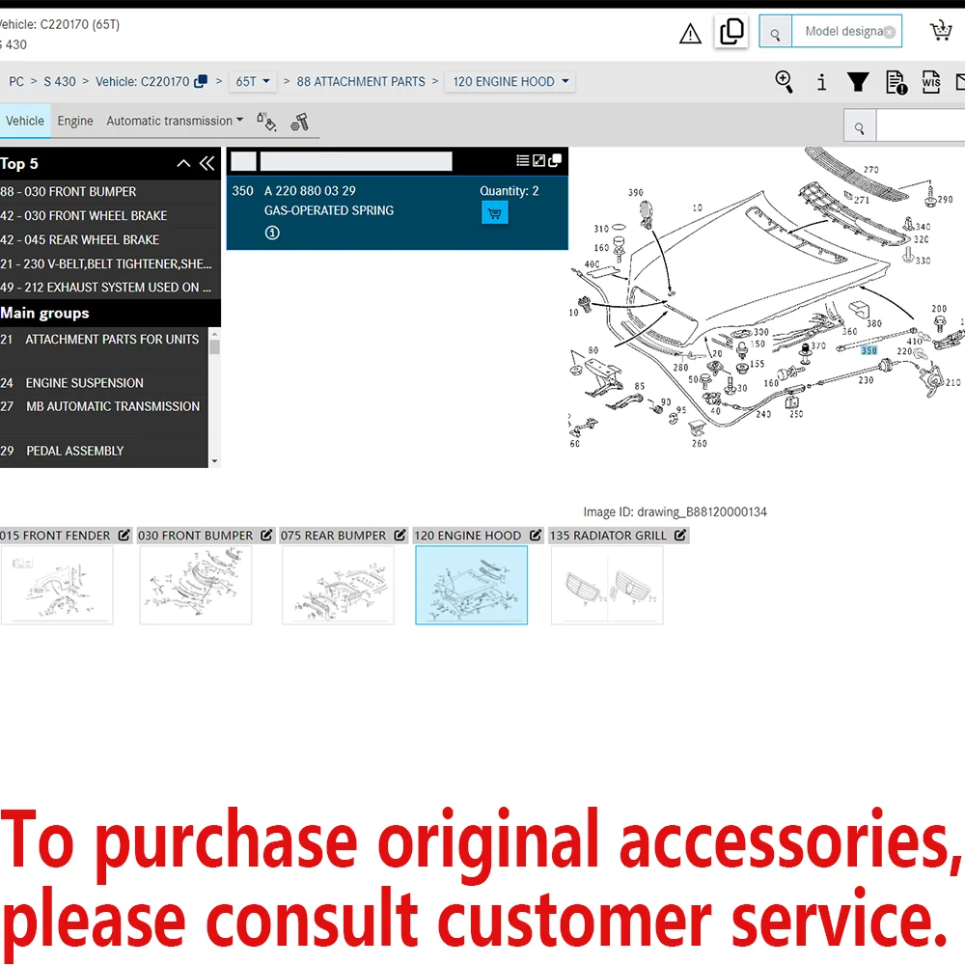Image resolution: width=965 pixels, height=965 pixels.
Task: Open the 135 RADIATOR GRILL thumbnail
Action: (x=607, y=586)
